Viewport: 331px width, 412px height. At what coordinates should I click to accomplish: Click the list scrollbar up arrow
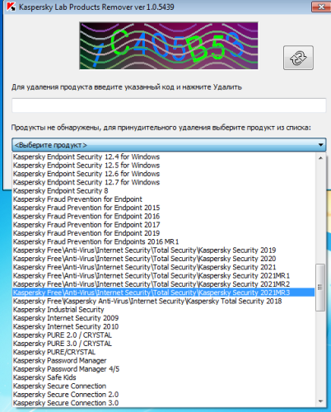coord(320,158)
